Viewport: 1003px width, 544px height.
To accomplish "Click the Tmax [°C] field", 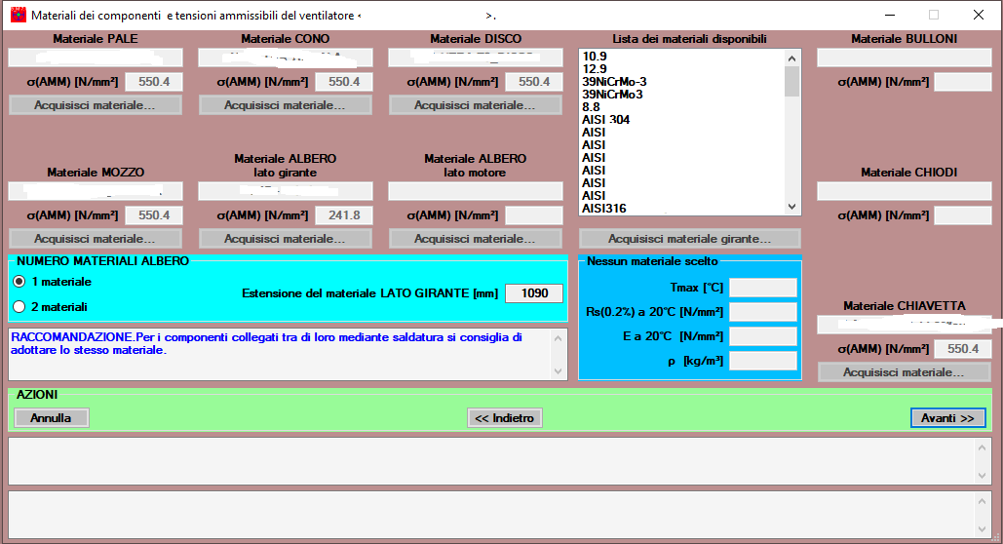I will 762,288.
